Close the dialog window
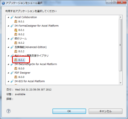Viewport: 128px width, 119px height. tap(122, 2)
